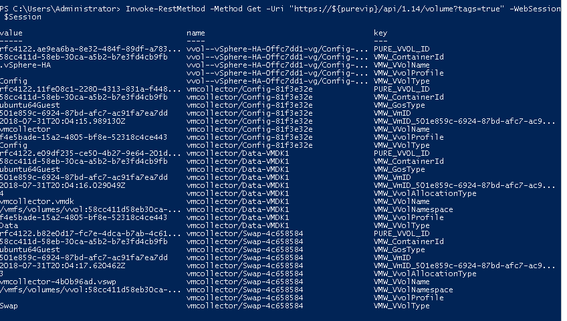Viewport: 567px width, 321px height.
Task: Click the Invoke-RestMethod command text
Action: (x=165, y=9)
